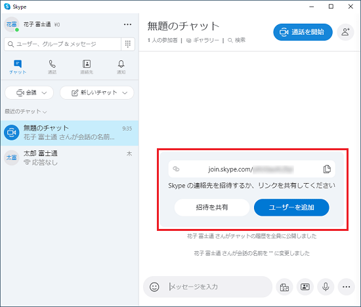This screenshot has width=361, height=307.
Task: Click the video avatar of 無題のチャット
Action: (x=12, y=133)
